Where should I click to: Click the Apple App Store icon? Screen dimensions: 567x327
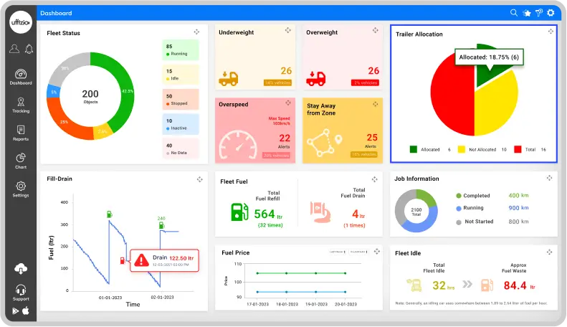coord(27,311)
